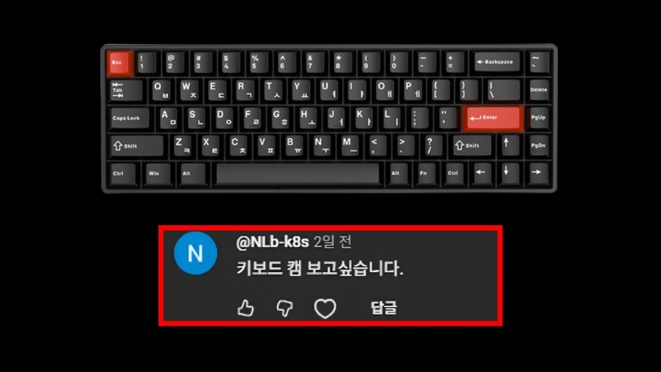Viewport: 661px width, 372px height.
Task: Click the Tab key
Action: 126,90
